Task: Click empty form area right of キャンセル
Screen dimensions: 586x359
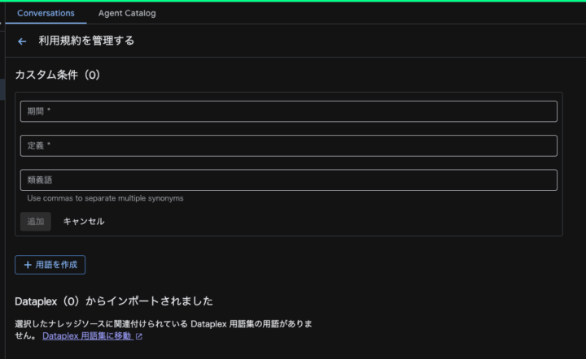Action: click(326, 221)
